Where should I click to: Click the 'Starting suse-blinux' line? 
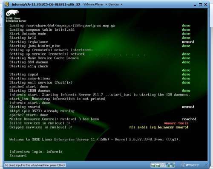30,79
